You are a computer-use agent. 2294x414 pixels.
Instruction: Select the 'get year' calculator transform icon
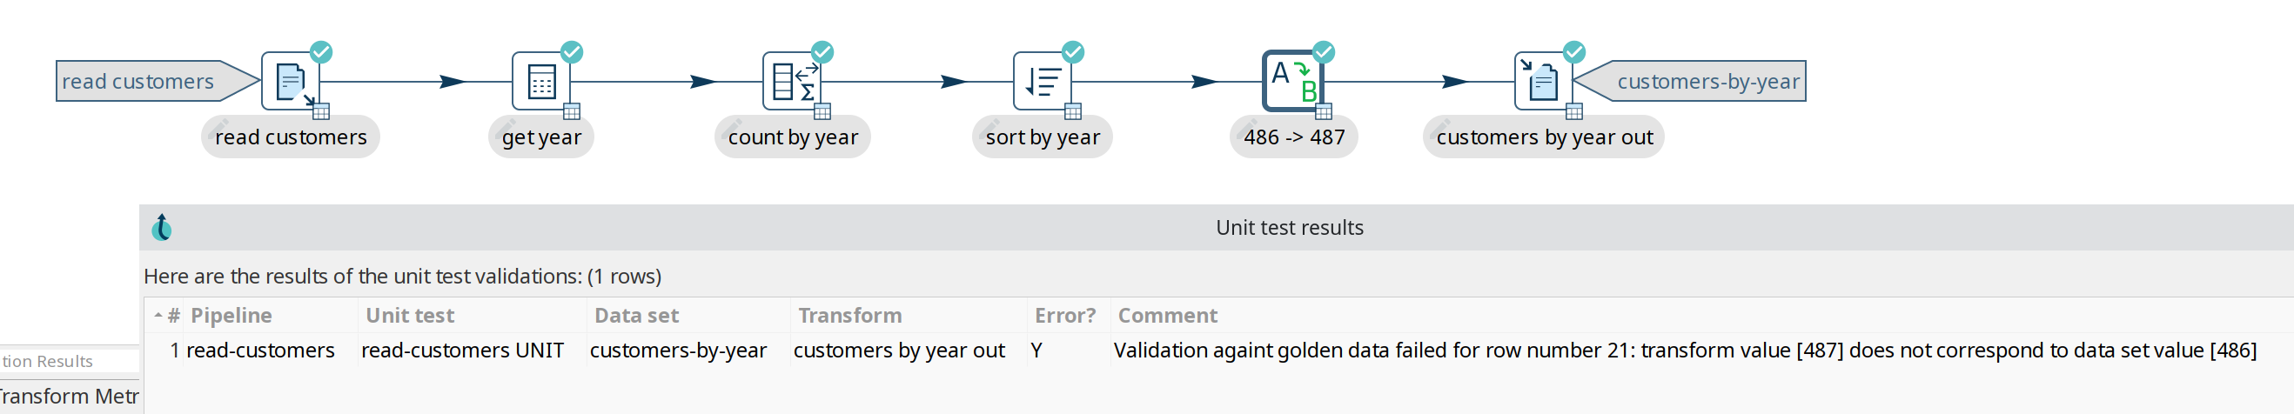(x=540, y=81)
